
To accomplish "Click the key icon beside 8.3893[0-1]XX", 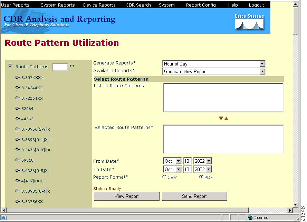I will [17, 139].
